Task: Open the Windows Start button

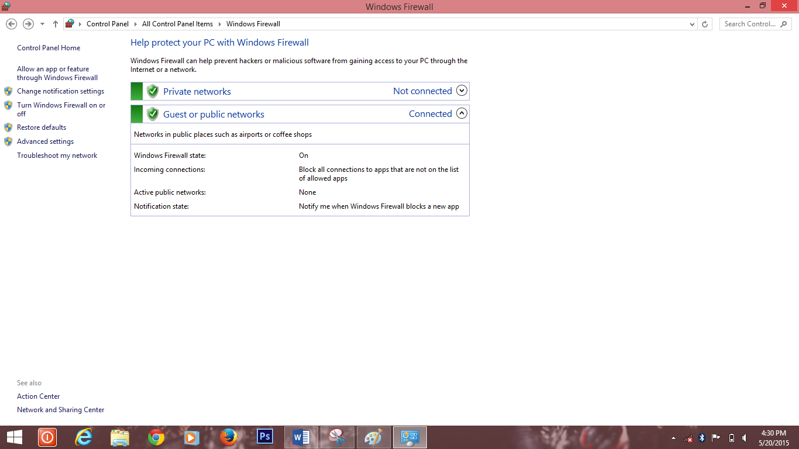Action: 15,437
